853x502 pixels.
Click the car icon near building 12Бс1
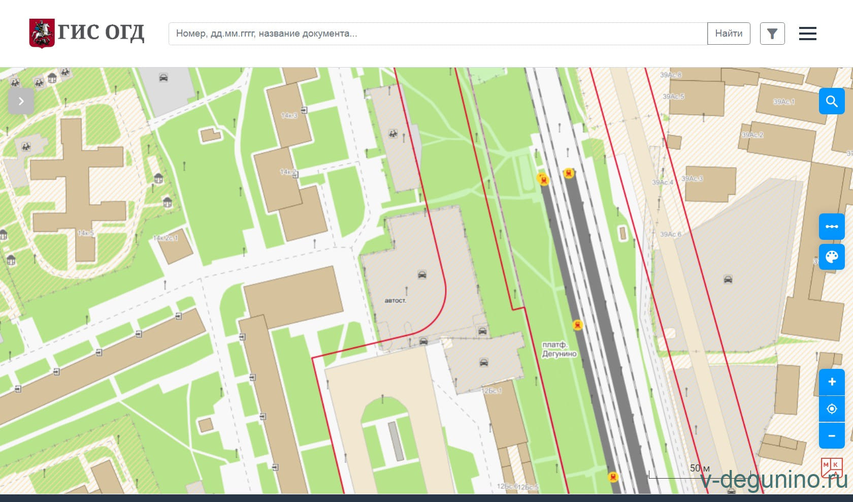tap(483, 363)
